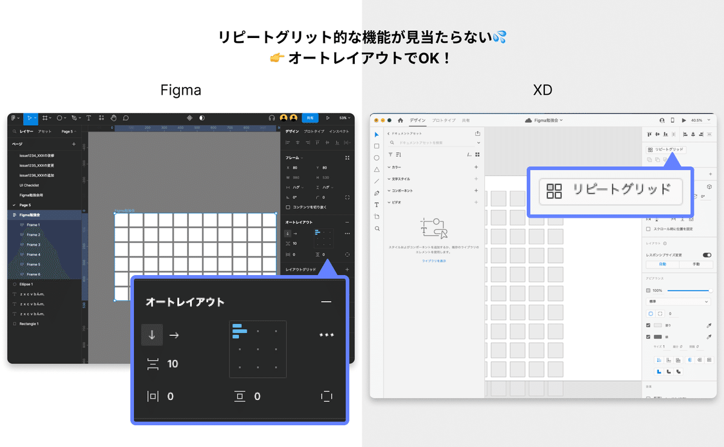Screen dimensions: 724x447
Task: Uncheck the 線 border checkbox
Action: [649, 337]
